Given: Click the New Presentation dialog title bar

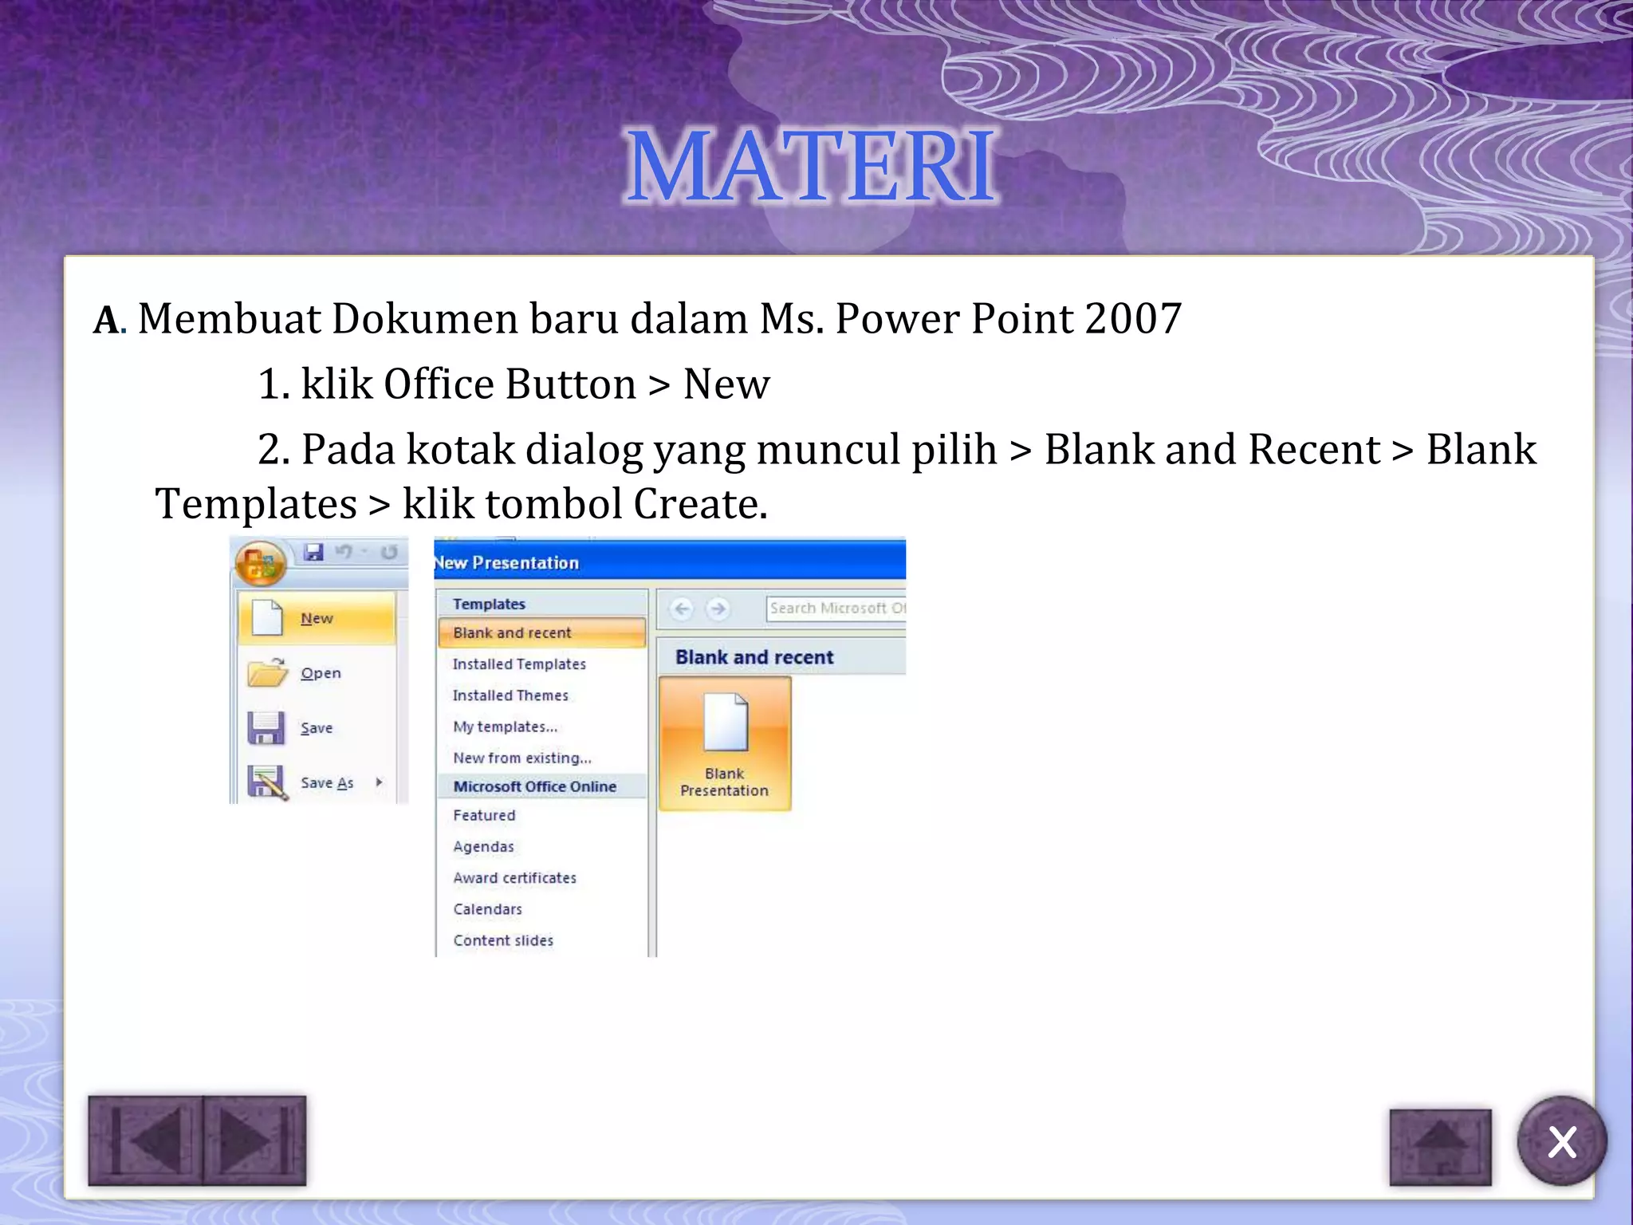Looking at the screenshot, I should (670, 562).
